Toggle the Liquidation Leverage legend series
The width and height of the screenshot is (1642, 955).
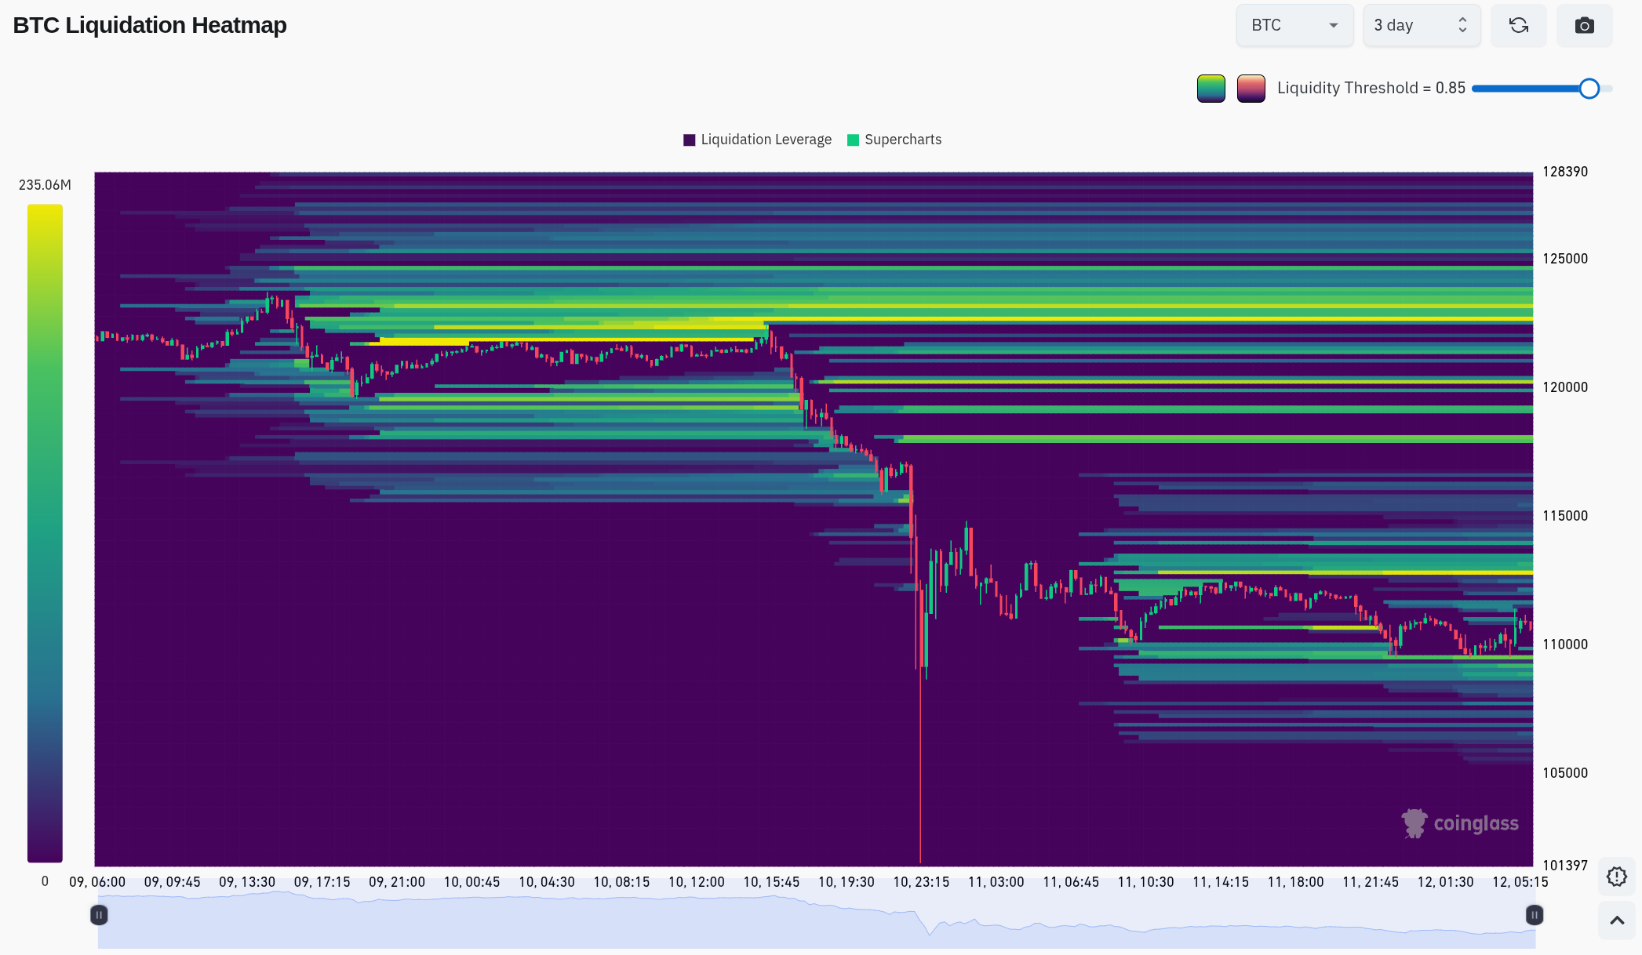pyautogui.click(x=757, y=140)
